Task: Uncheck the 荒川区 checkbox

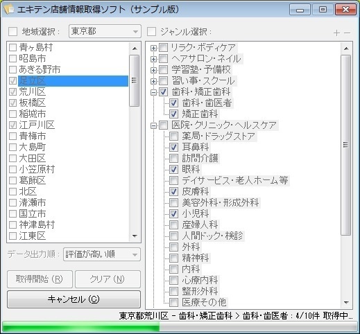Action: 12,91
